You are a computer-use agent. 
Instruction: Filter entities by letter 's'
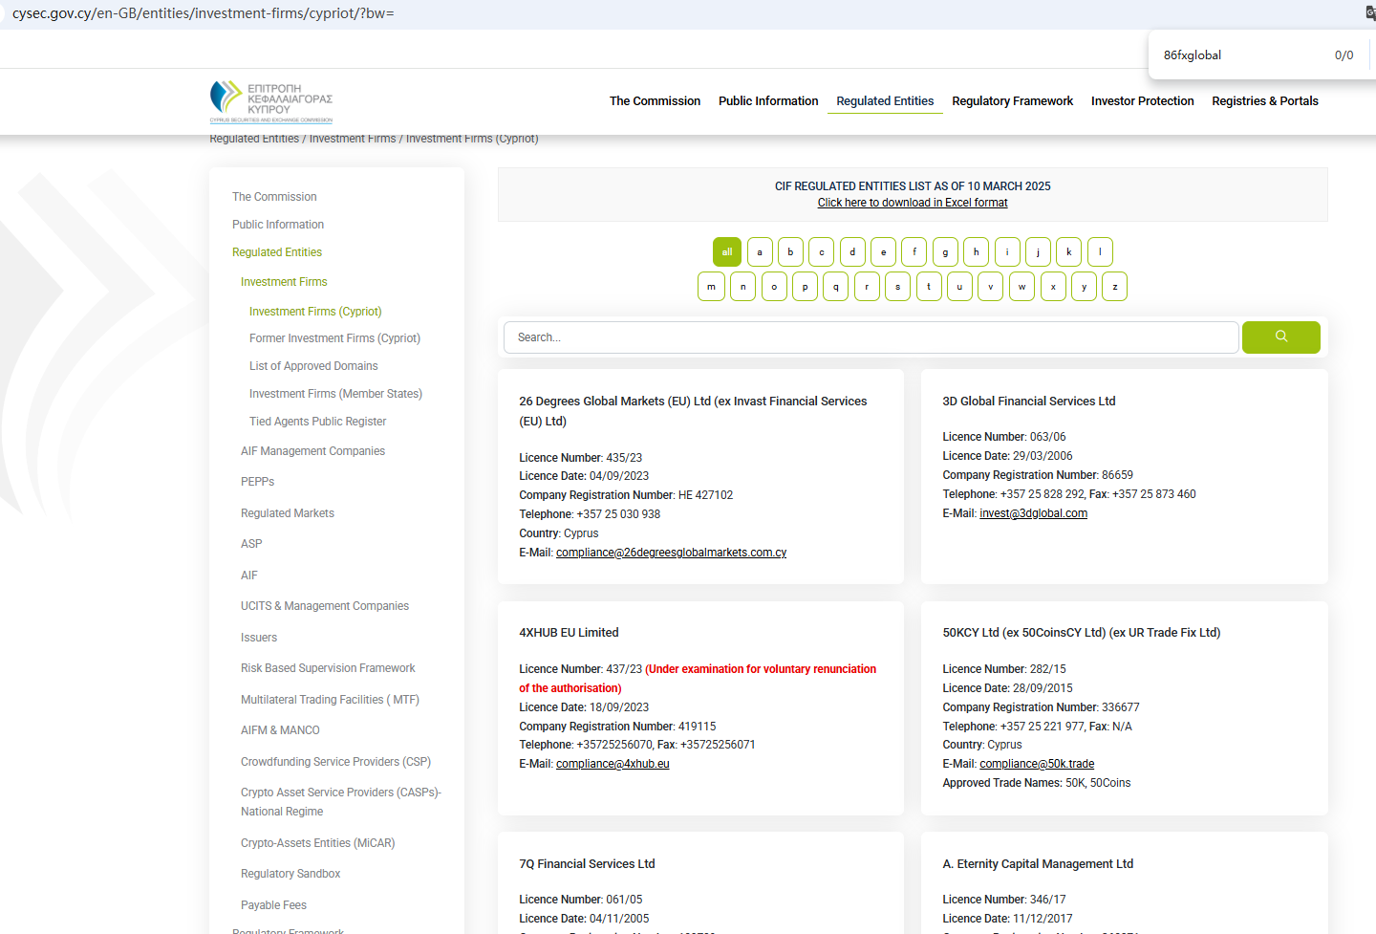pos(897,287)
